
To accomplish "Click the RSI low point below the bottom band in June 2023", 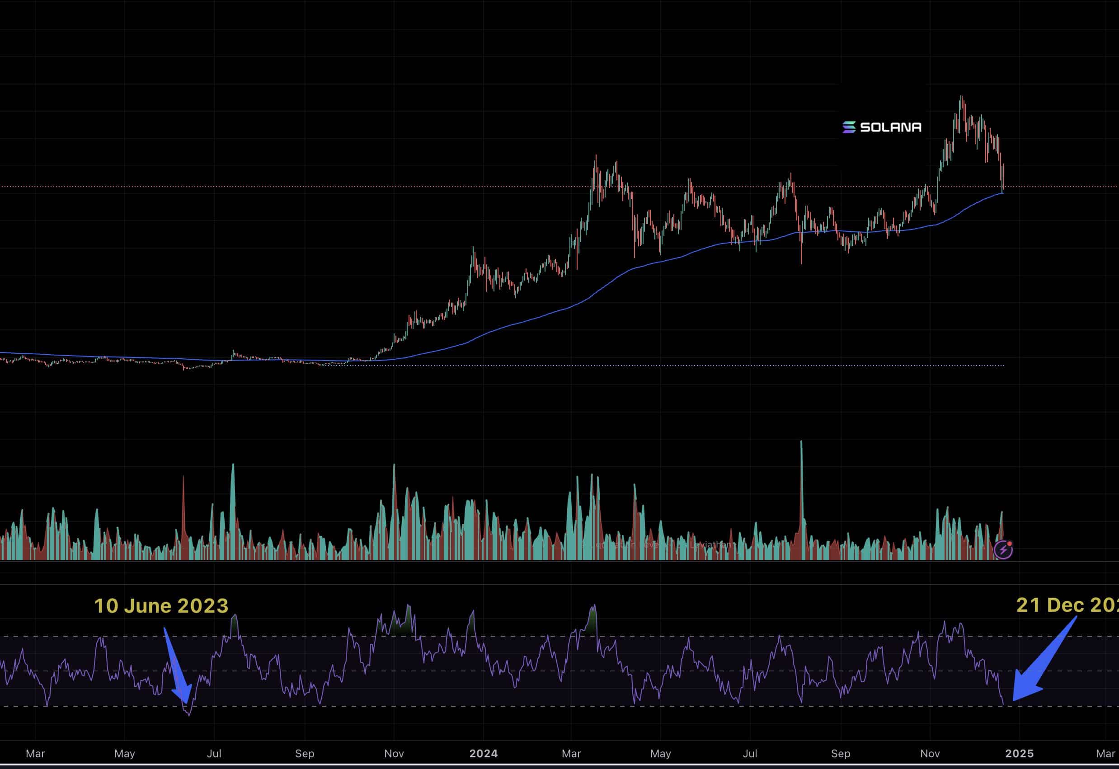I will coord(189,714).
